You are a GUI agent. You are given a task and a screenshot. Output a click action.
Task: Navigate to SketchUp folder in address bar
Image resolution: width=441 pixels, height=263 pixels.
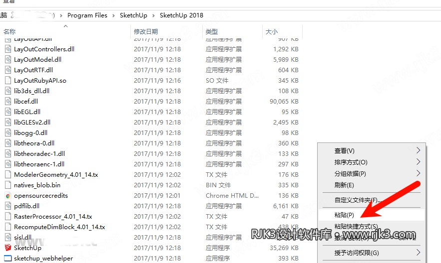click(133, 15)
